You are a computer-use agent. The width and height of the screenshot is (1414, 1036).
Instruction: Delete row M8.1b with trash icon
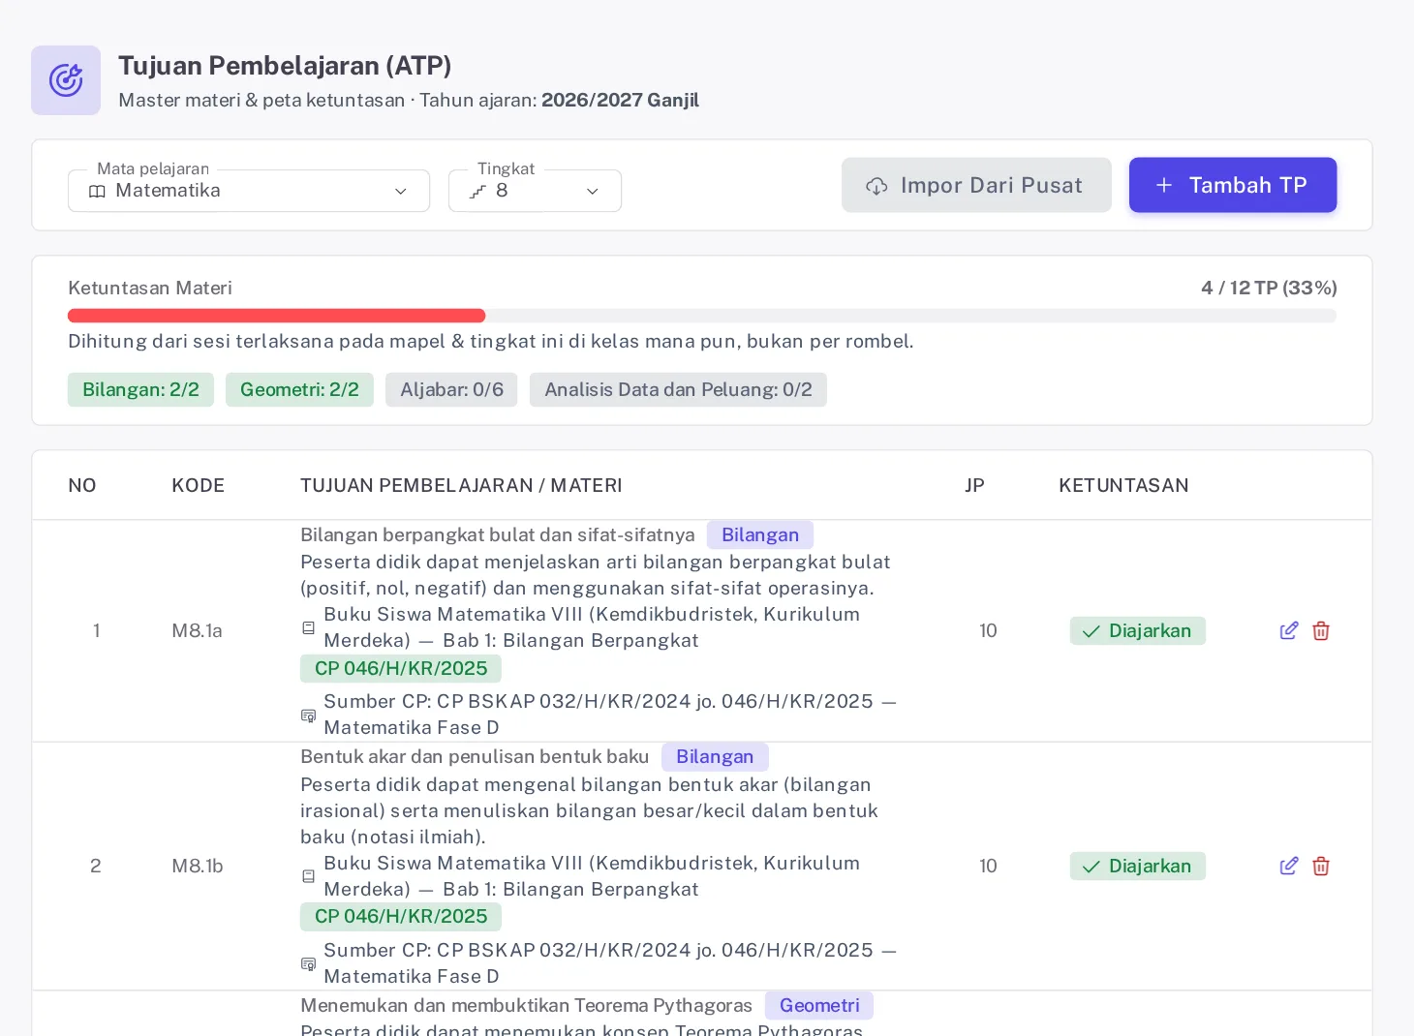coord(1321,866)
